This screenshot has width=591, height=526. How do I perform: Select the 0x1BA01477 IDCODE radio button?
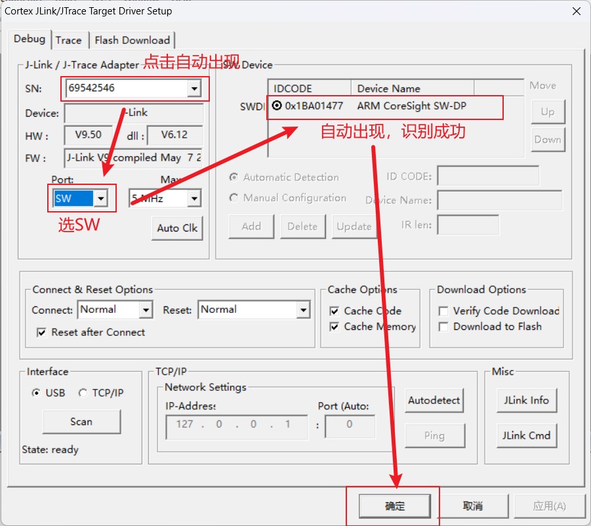click(x=277, y=106)
